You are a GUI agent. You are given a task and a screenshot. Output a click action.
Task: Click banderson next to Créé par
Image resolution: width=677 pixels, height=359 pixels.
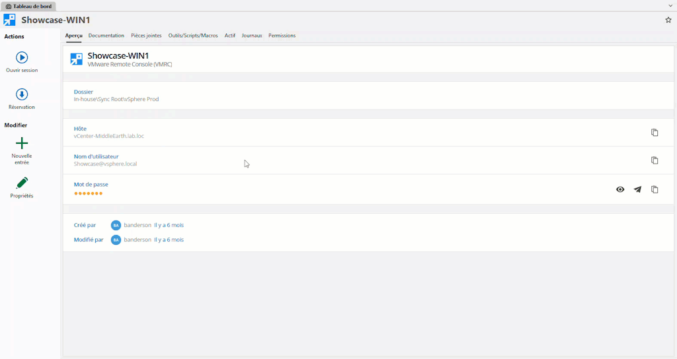pos(138,225)
